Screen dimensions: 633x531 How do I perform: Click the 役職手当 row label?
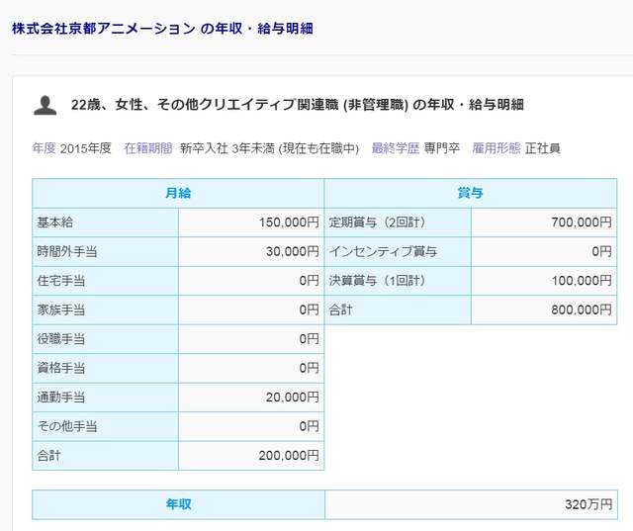coord(60,339)
